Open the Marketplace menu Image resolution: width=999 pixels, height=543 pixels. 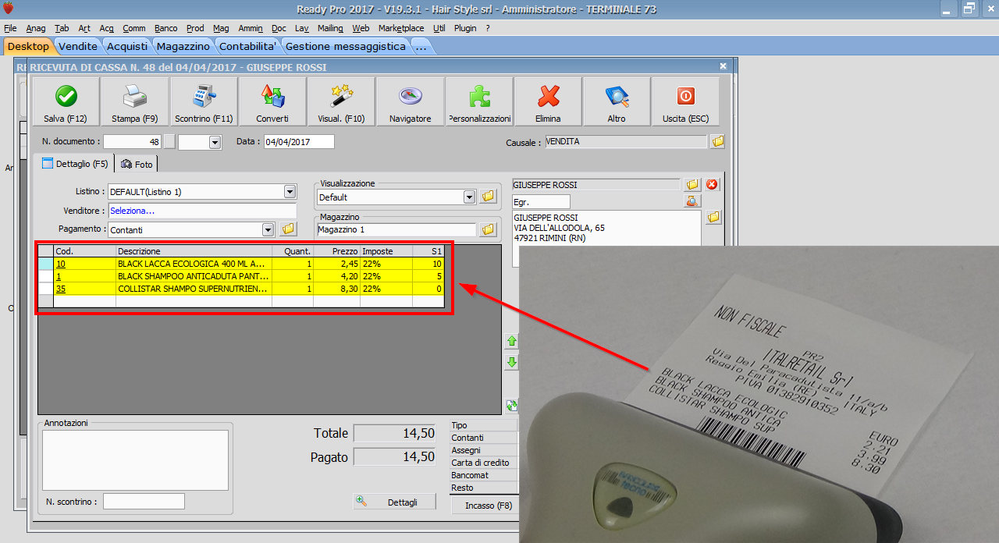401,28
